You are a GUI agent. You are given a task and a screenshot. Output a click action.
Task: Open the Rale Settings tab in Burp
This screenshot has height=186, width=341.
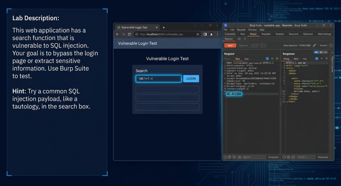click(x=324, y=34)
